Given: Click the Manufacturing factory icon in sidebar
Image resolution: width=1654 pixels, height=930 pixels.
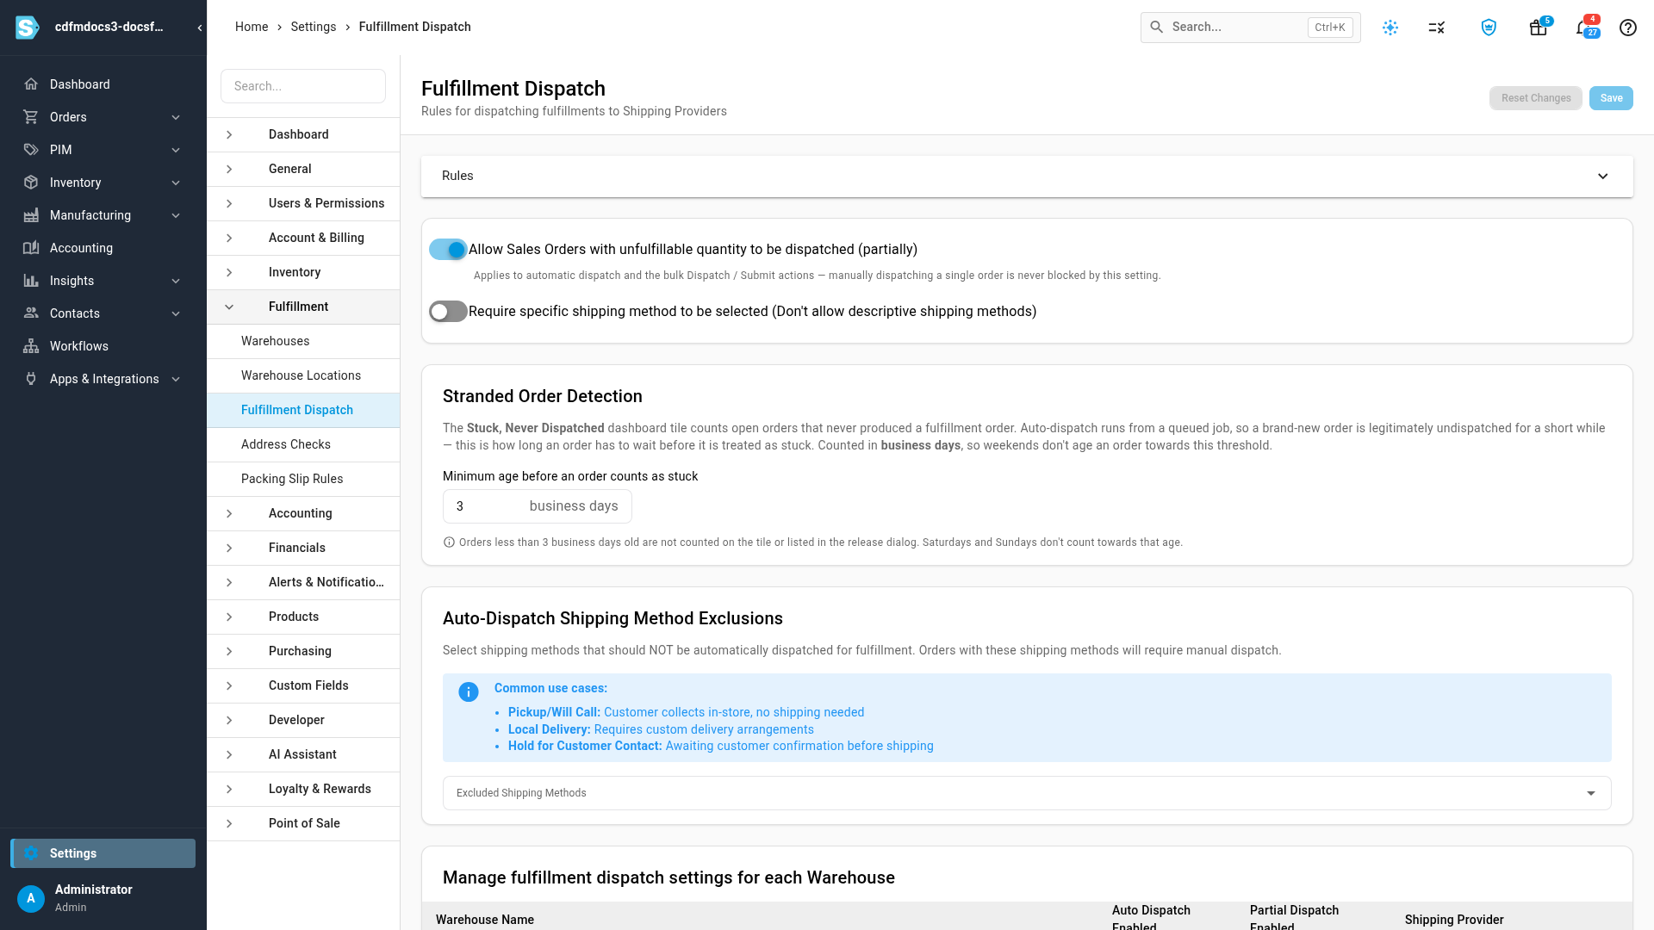Looking at the screenshot, I should tap(31, 215).
